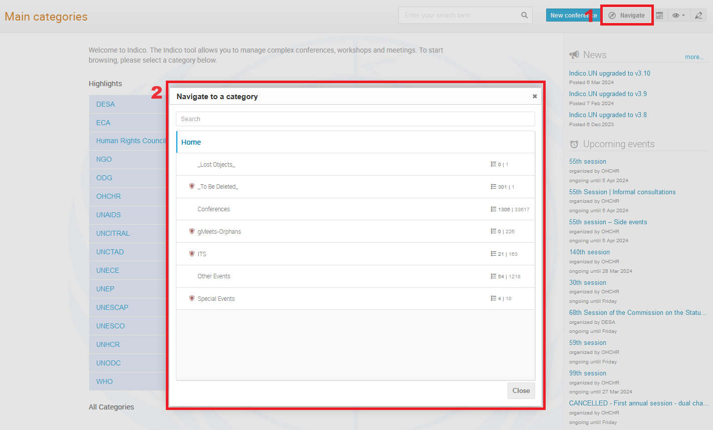Open the OHCHR highlight category

(108, 196)
